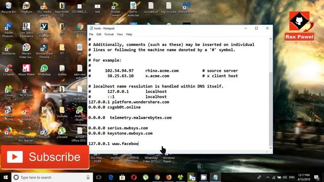Open the Action Center notifications icon

point(316,177)
